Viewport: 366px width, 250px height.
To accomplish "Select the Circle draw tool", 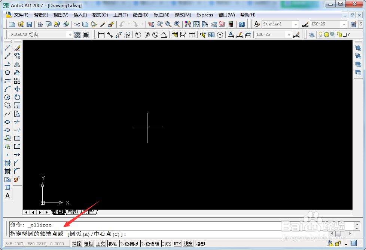I will 7,98.
